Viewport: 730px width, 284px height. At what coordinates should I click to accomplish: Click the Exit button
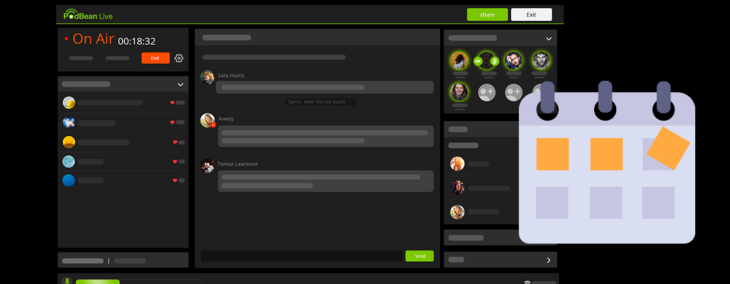pyautogui.click(x=531, y=15)
